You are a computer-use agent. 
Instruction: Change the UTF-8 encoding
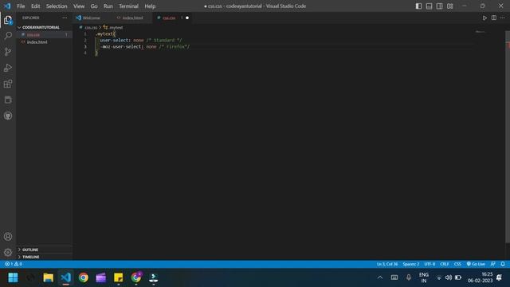point(430,264)
